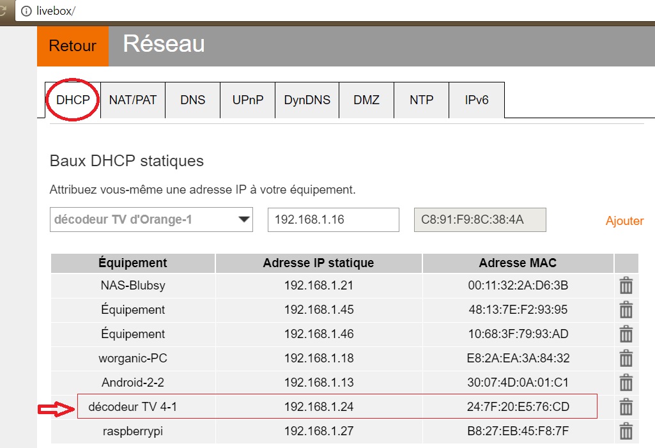This screenshot has height=448, width=655.
Task: Open the DMZ configuration tab
Action: click(366, 100)
